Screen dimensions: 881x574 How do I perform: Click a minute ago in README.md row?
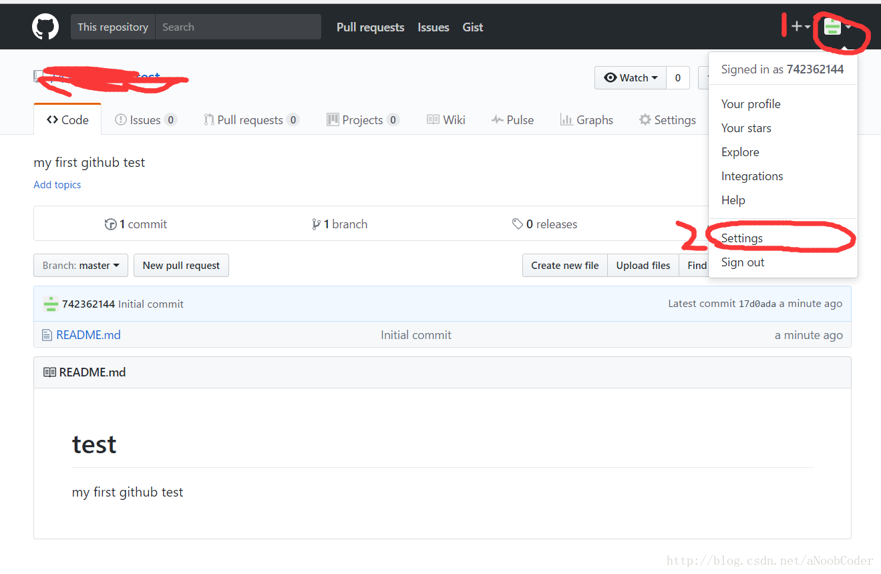(809, 335)
